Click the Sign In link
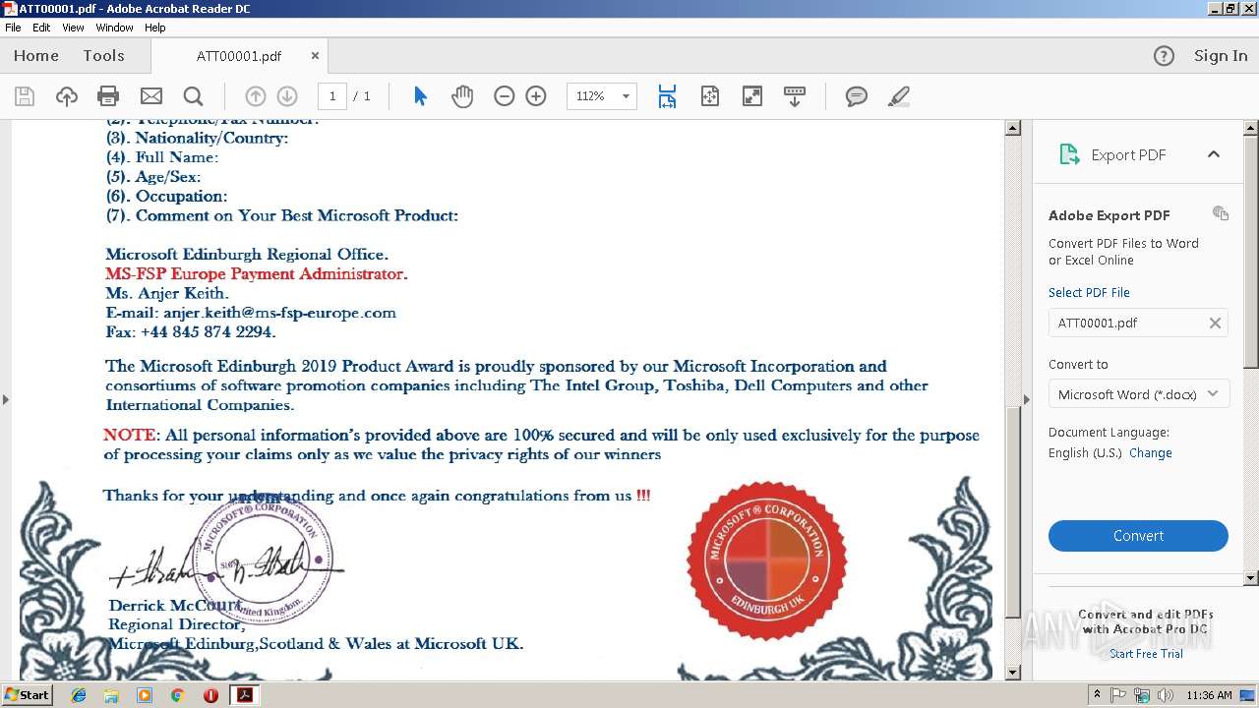Image resolution: width=1259 pixels, height=708 pixels. pos(1221,56)
